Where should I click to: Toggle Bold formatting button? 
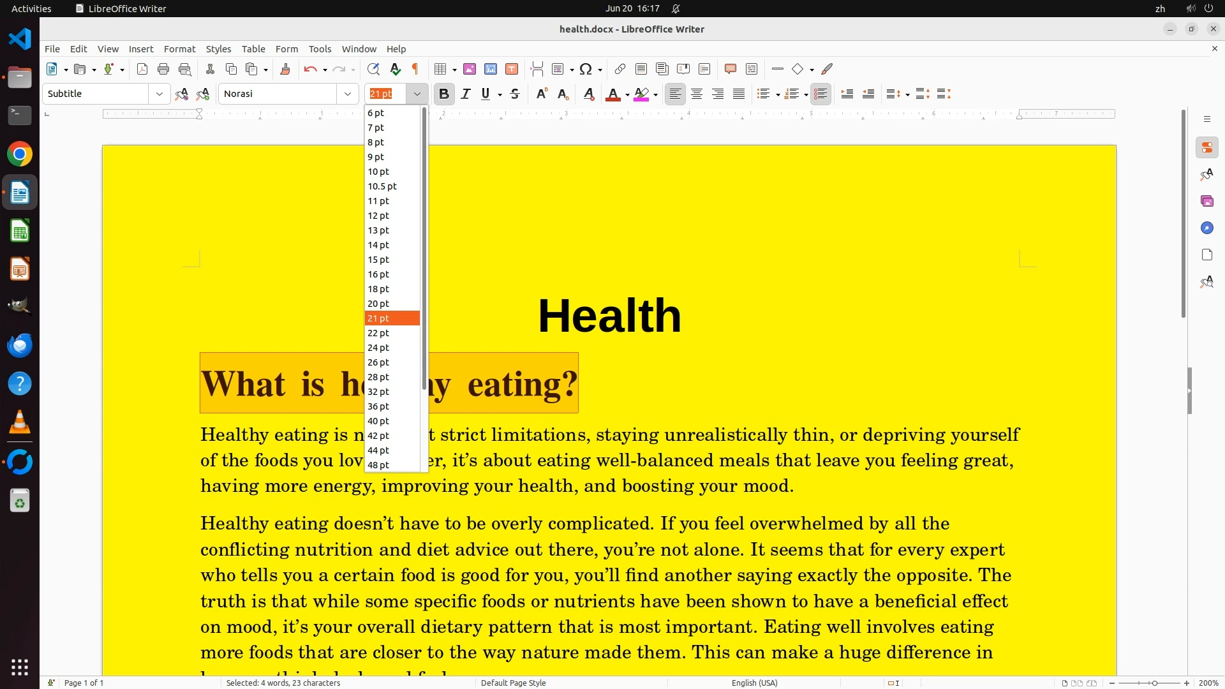pyautogui.click(x=444, y=94)
